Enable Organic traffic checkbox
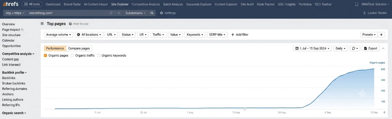Viewport: 392px width, 119px height. point(72,55)
